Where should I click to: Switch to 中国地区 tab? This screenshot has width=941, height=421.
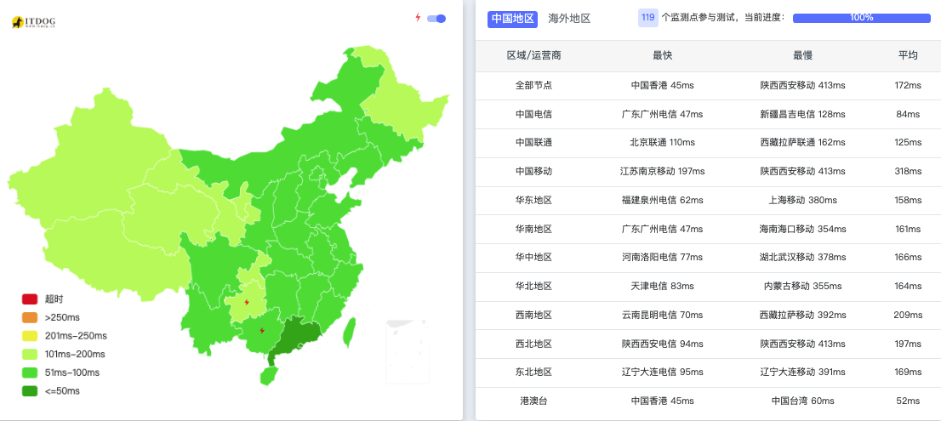[512, 19]
